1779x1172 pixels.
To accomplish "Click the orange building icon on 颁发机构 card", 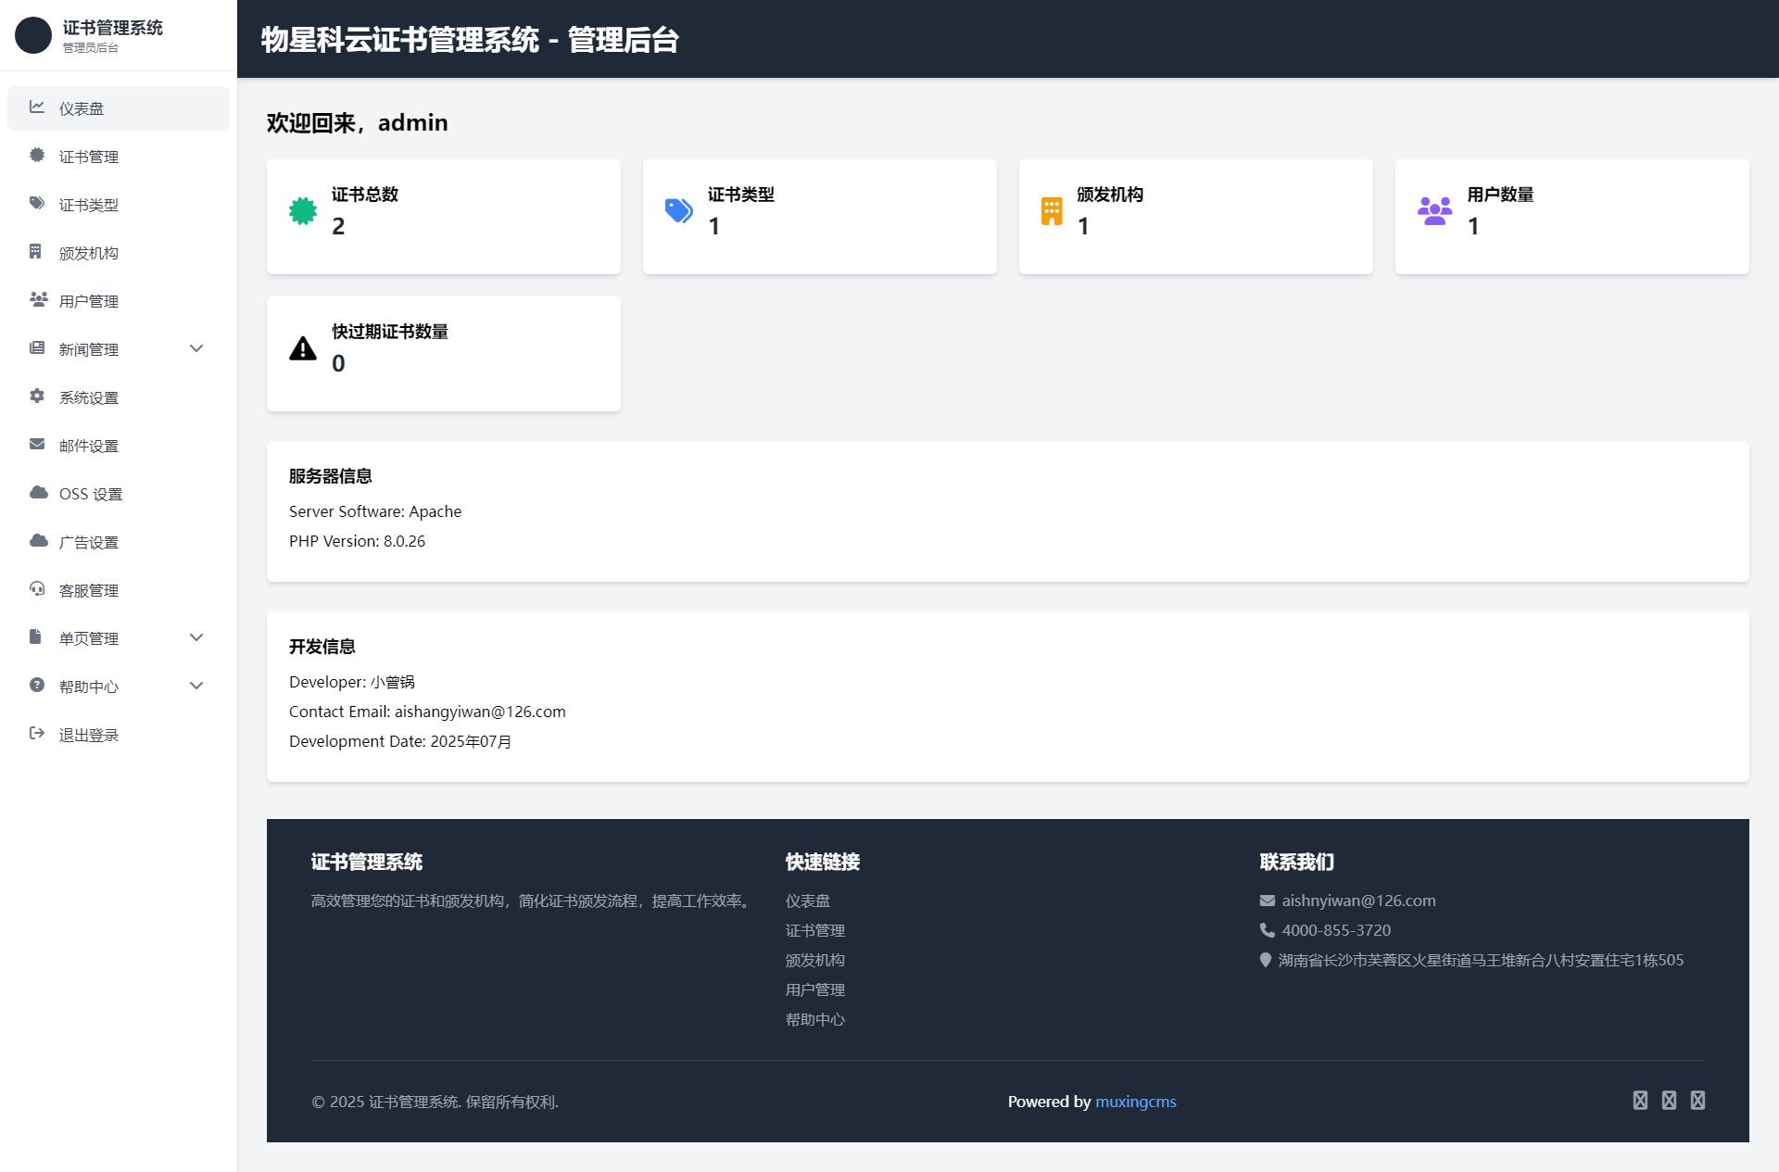I will (x=1052, y=211).
